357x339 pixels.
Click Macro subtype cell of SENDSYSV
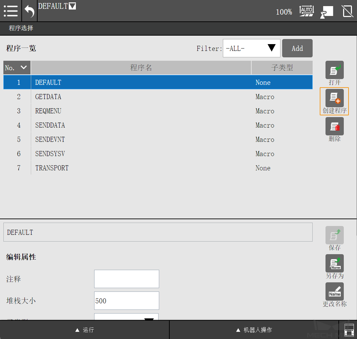(x=265, y=154)
